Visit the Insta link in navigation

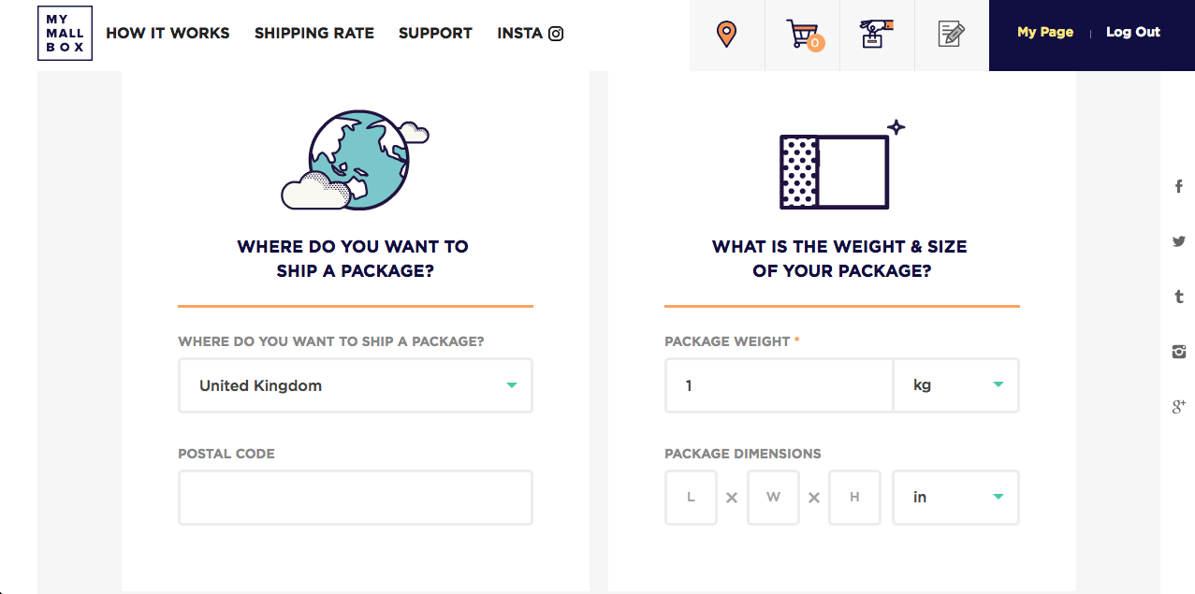pos(530,34)
